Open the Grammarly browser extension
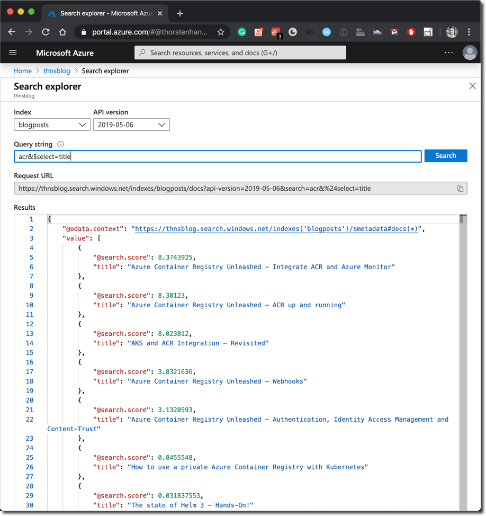This screenshot has width=486, height=516. click(242, 32)
